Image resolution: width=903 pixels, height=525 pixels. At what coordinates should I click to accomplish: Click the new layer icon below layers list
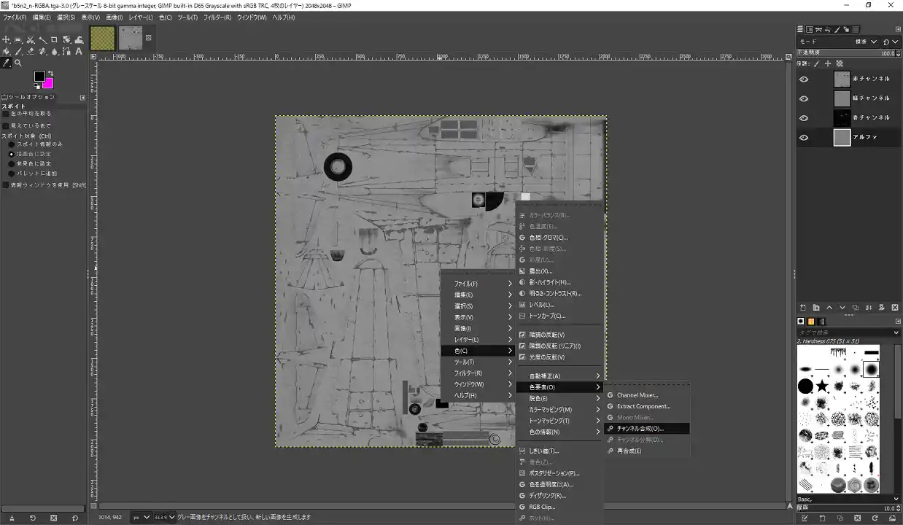[x=803, y=308]
